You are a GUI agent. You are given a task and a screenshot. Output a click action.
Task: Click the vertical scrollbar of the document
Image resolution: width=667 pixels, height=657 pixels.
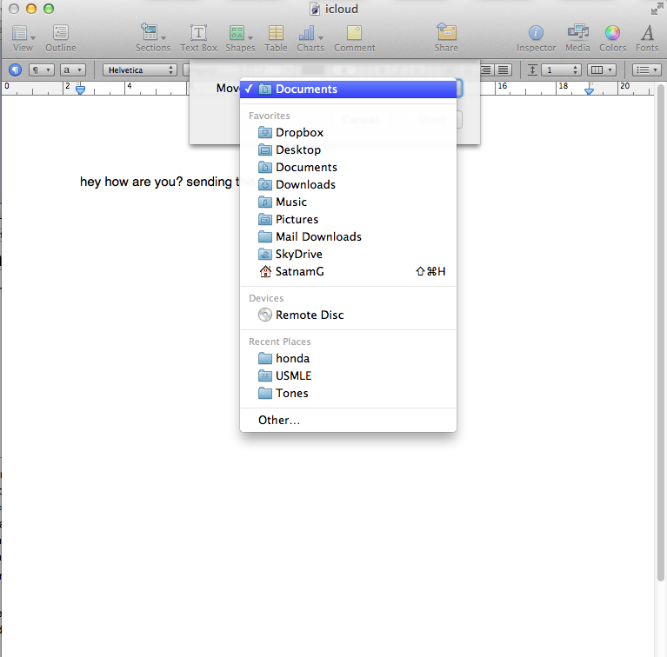[x=660, y=333]
